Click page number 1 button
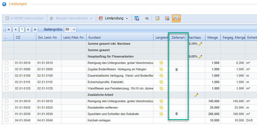257x125 pixels. click(22, 29)
